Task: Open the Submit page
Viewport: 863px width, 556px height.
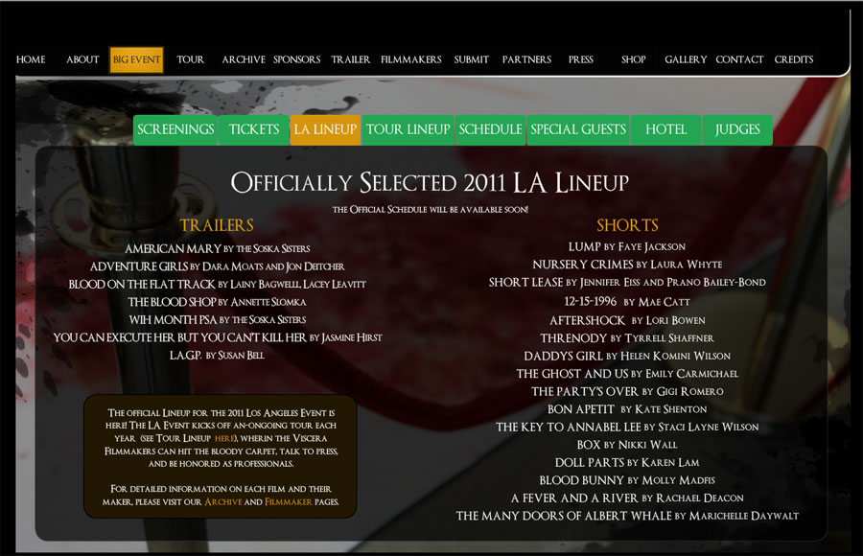Action: (471, 59)
